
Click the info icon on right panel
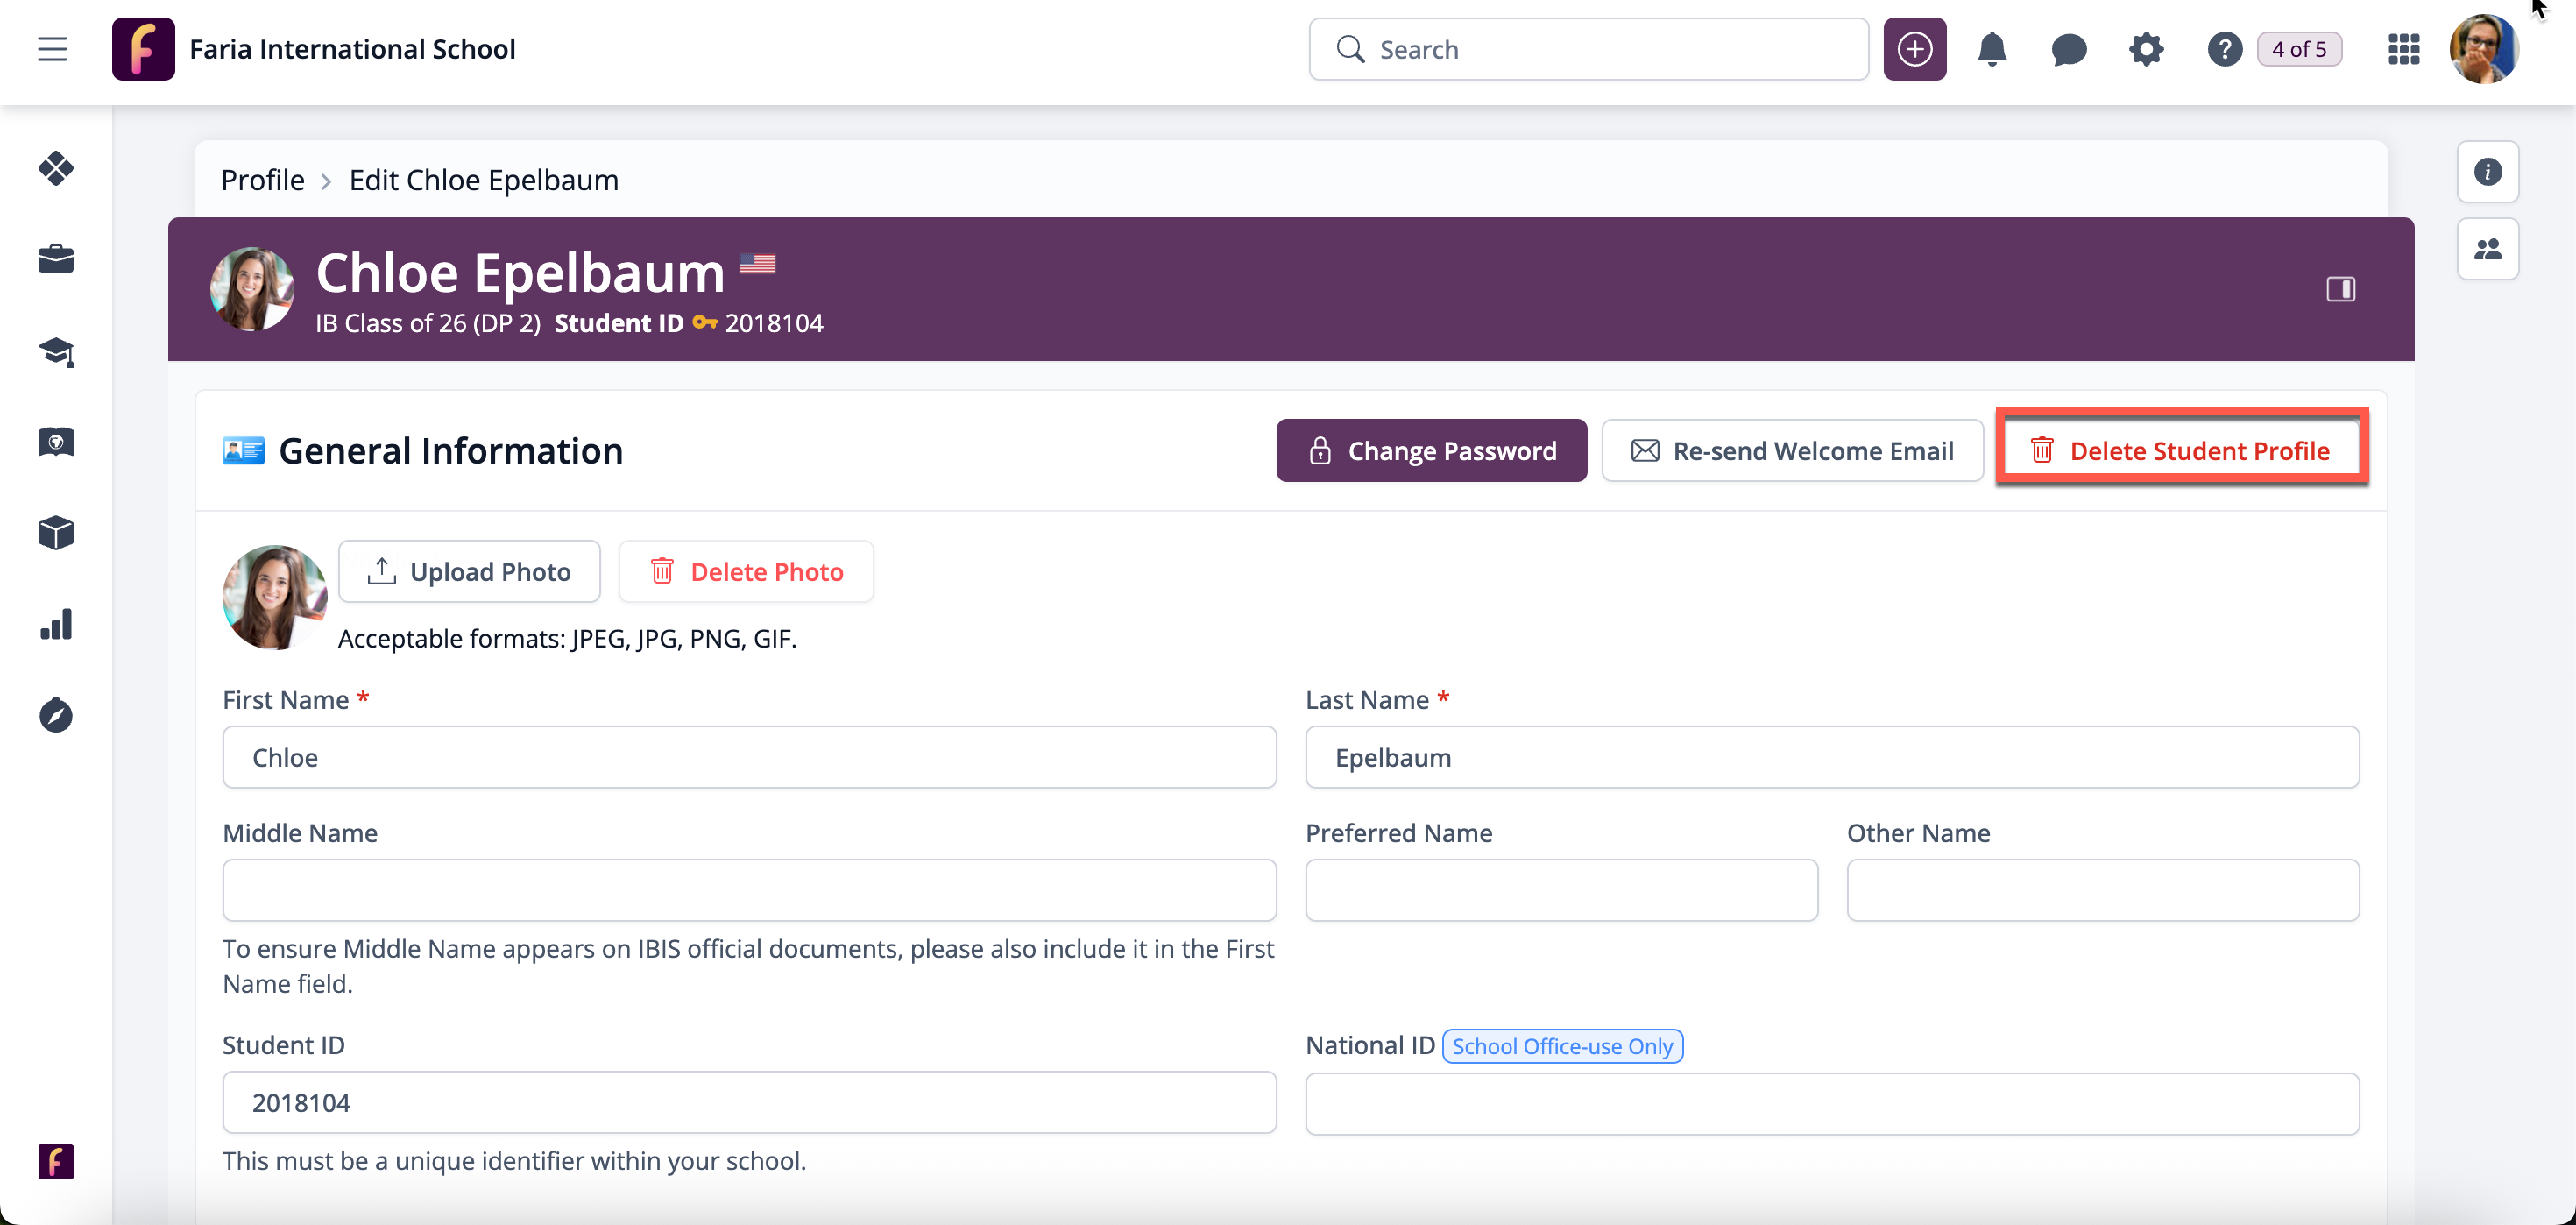tap(2487, 172)
